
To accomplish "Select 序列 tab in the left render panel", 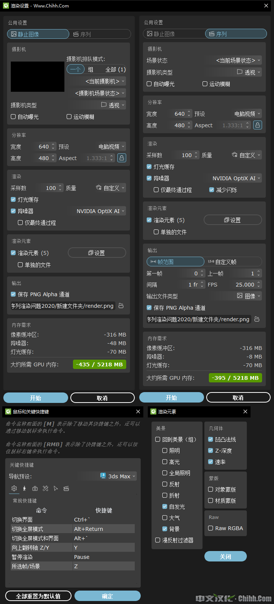I will pos(100,34).
